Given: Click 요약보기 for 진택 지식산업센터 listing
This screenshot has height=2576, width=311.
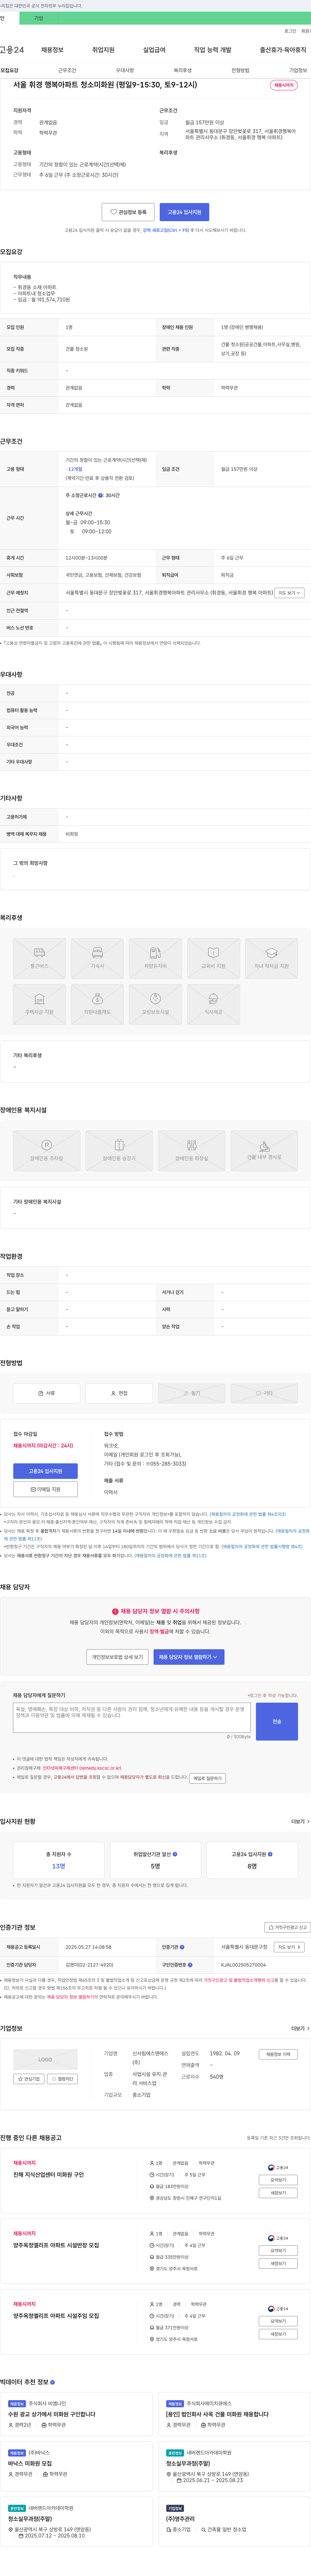Looking at the screenshot, I should (278, 2180).
